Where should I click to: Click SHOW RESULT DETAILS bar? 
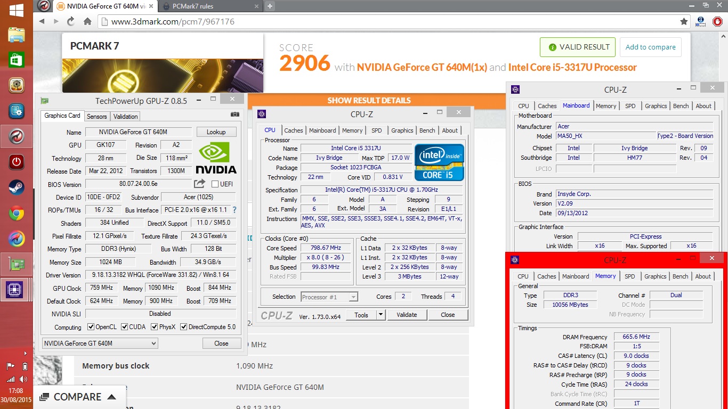pyautogui.click(x=369, y=100)
